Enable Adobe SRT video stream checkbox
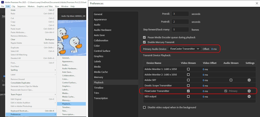 [188, 80]
